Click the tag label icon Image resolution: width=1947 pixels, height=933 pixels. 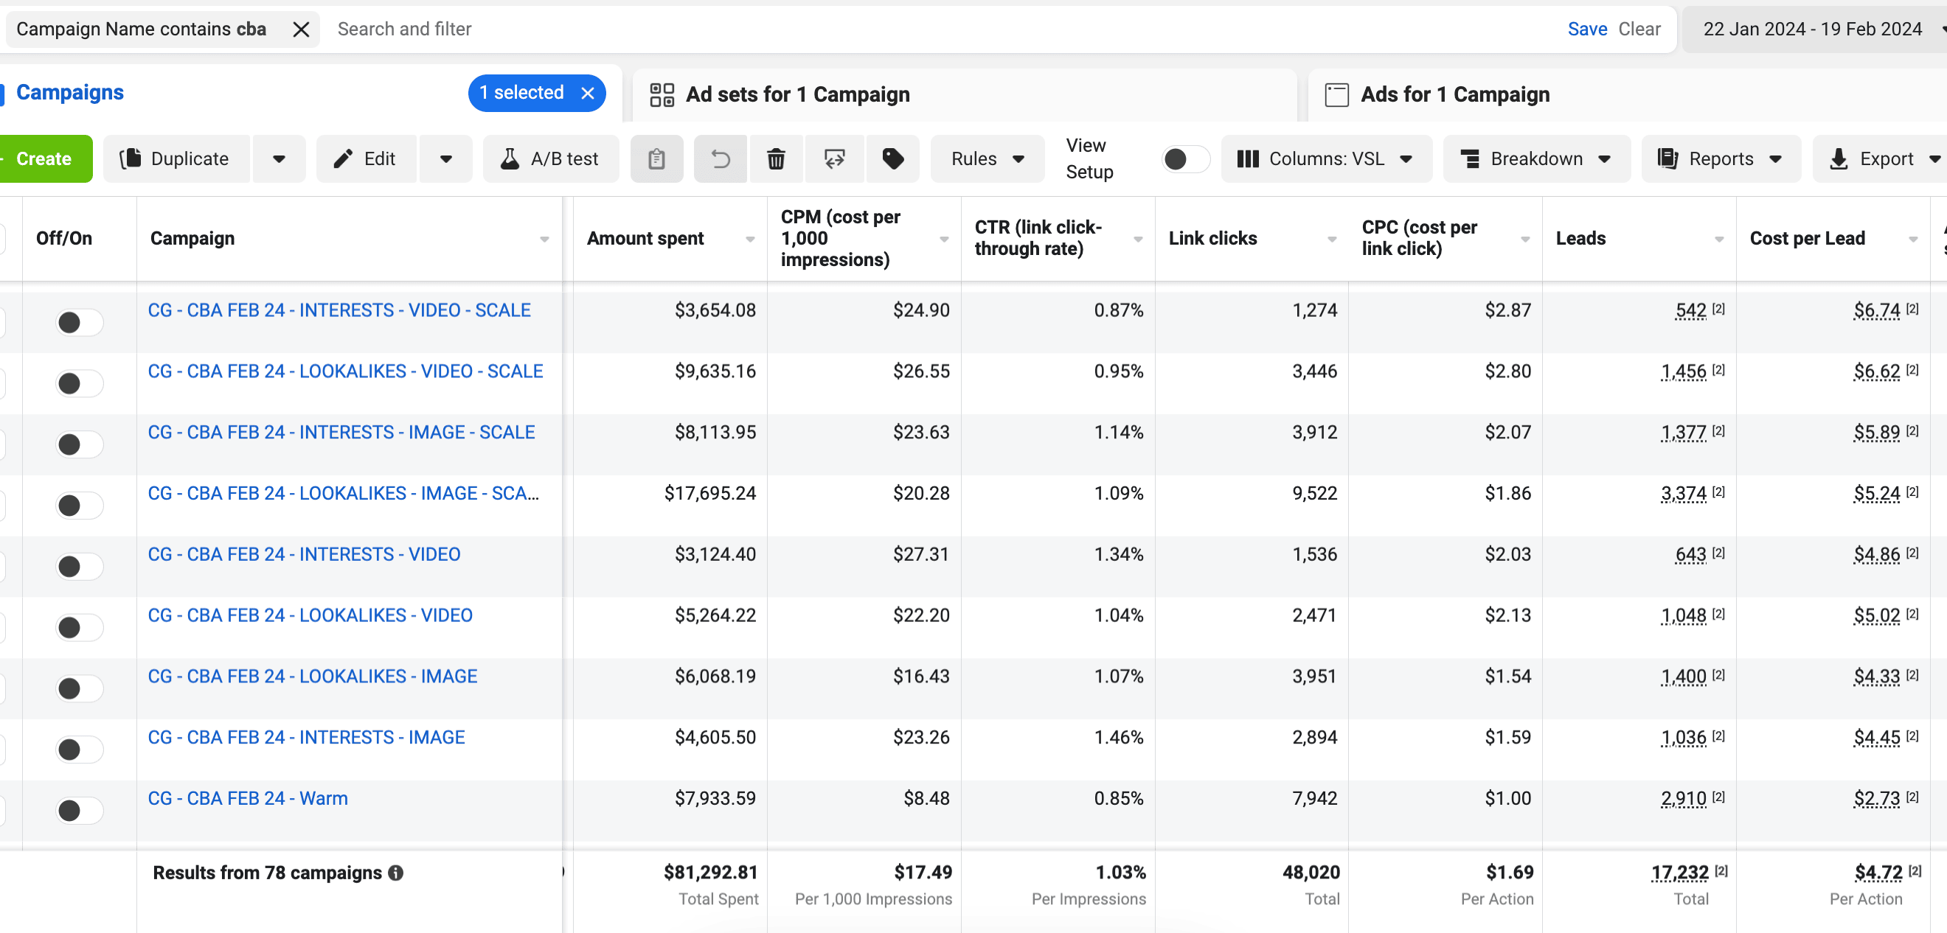tap(892, 158)
